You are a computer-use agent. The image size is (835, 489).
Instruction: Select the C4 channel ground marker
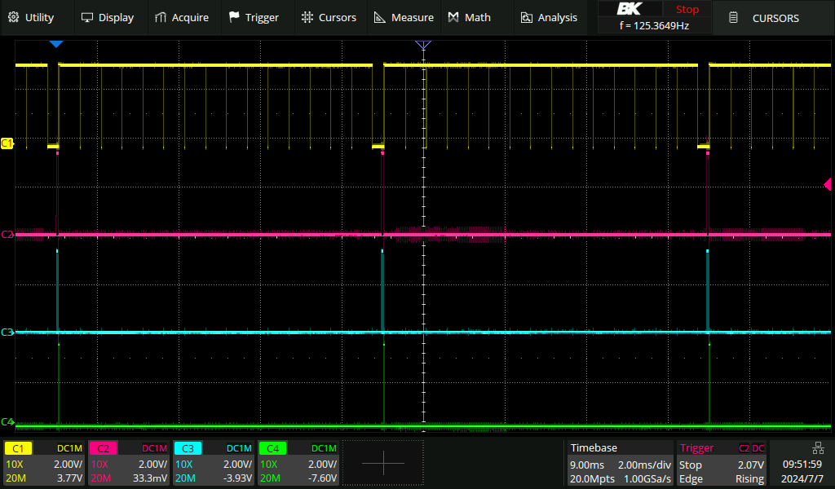(7, 422)
